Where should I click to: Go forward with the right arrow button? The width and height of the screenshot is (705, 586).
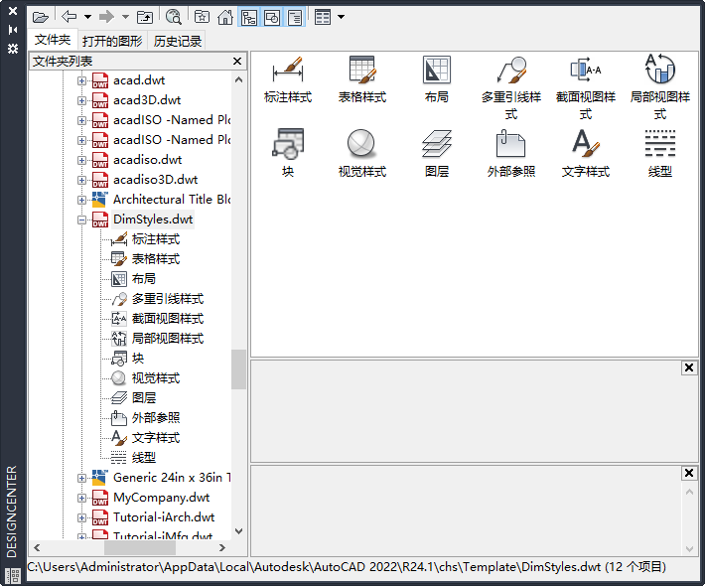click(x=106, y=17)
